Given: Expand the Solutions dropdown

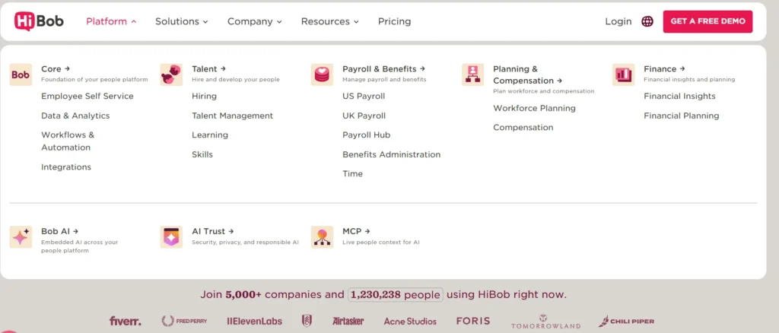Looking at the screenshot, I should (181, 21).
